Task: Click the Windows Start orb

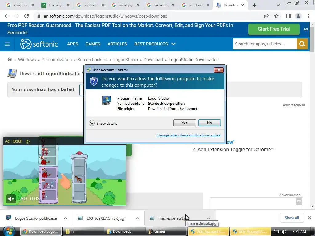Action: tap(9, 231)
